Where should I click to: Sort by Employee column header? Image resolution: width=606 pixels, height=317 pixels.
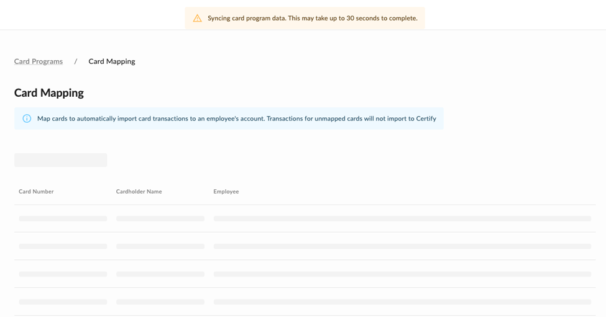pyautogui.click(x=226, y=192)
